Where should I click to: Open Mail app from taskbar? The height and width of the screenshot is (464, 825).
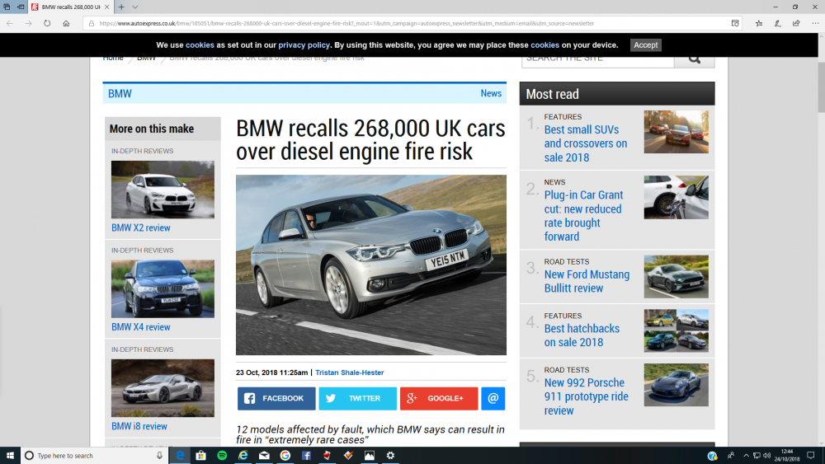[264, 456]
